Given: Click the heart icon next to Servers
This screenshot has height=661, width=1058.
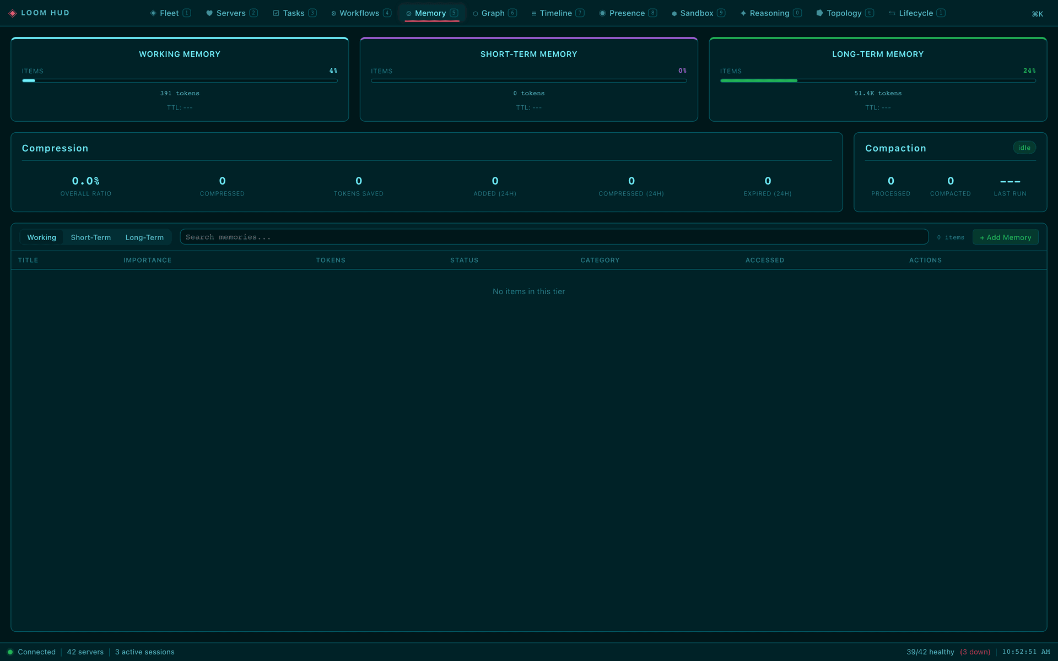Looking at the screenshot, I should coord(209,13).
